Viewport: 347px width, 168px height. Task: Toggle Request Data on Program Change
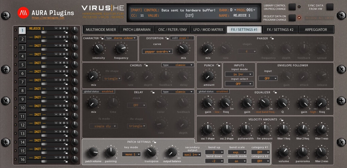click(292, 18)
